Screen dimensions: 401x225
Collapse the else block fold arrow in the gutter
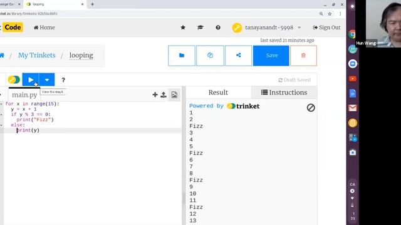click(x=1, y=125)
